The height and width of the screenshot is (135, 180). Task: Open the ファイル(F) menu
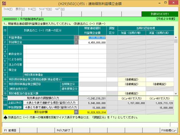click(x=8, y=9)
